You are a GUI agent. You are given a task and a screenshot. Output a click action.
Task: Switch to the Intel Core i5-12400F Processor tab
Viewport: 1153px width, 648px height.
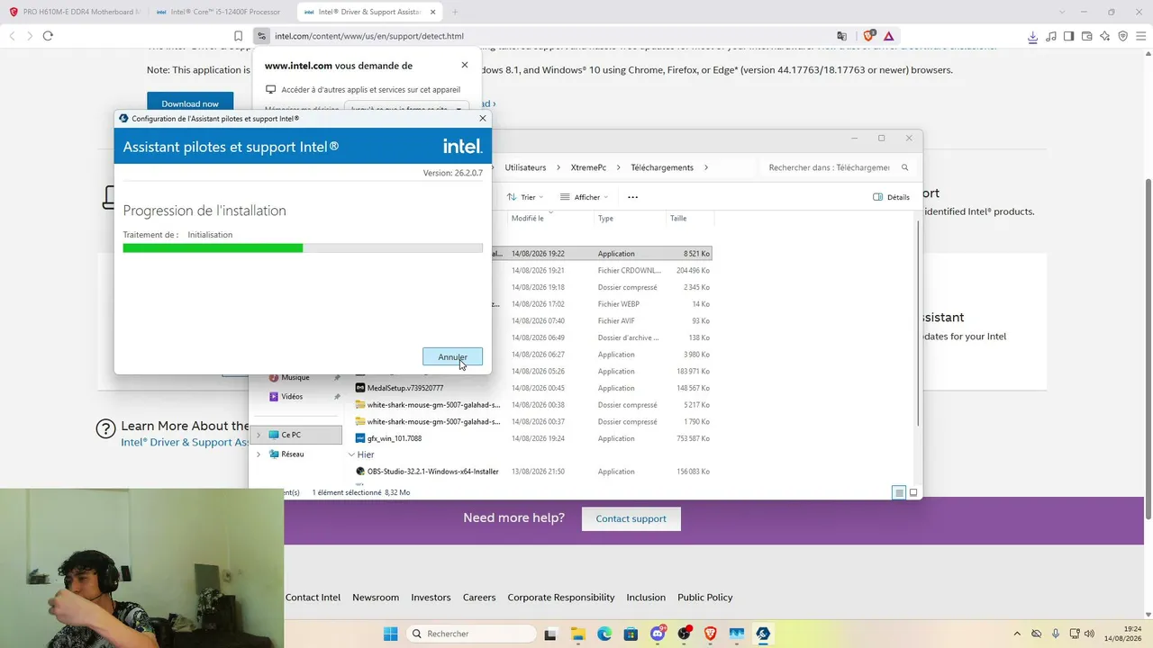(221, 12)
